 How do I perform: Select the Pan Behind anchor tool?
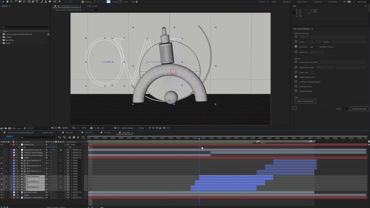(24, 2)
